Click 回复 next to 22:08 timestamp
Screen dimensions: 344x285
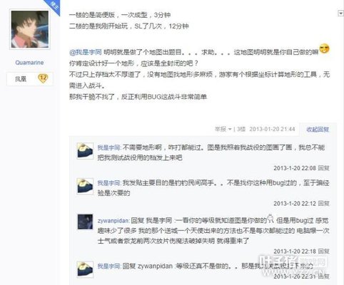click(x=324, y=168)
